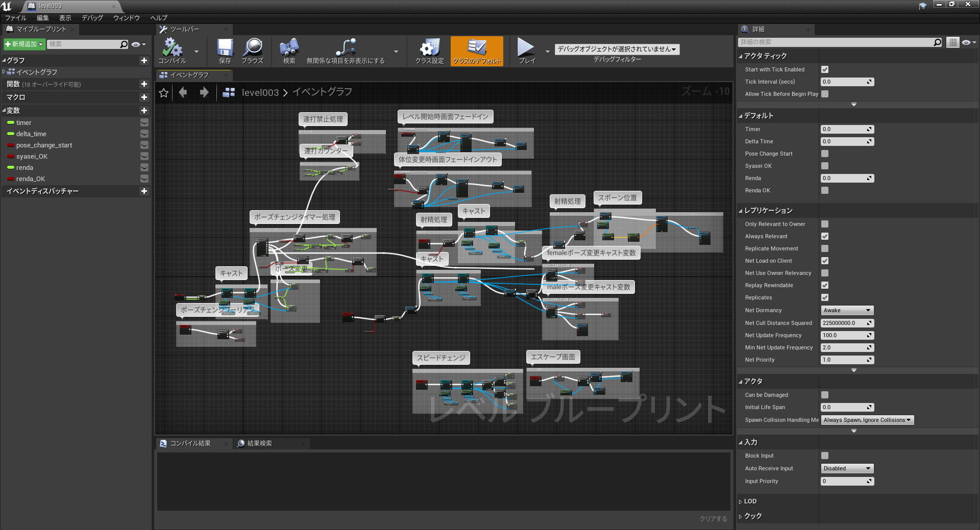The height and width of the screenshot is (530, 980).
Task: Uncheck the Always Relevant checkbox
Action: 825,236
